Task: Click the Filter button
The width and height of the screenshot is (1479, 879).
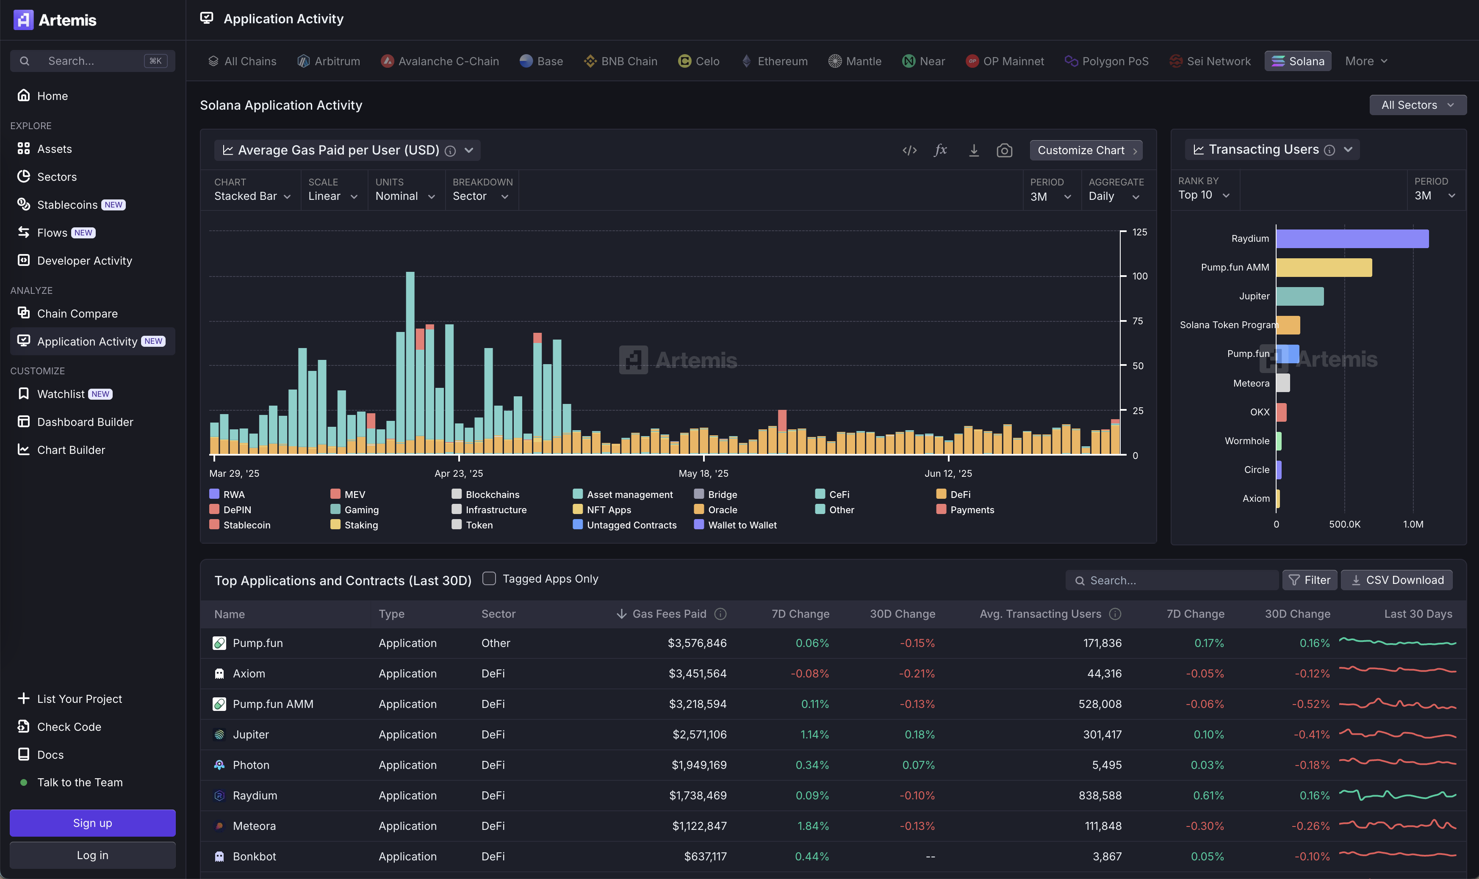Action: click(1309, 580)
